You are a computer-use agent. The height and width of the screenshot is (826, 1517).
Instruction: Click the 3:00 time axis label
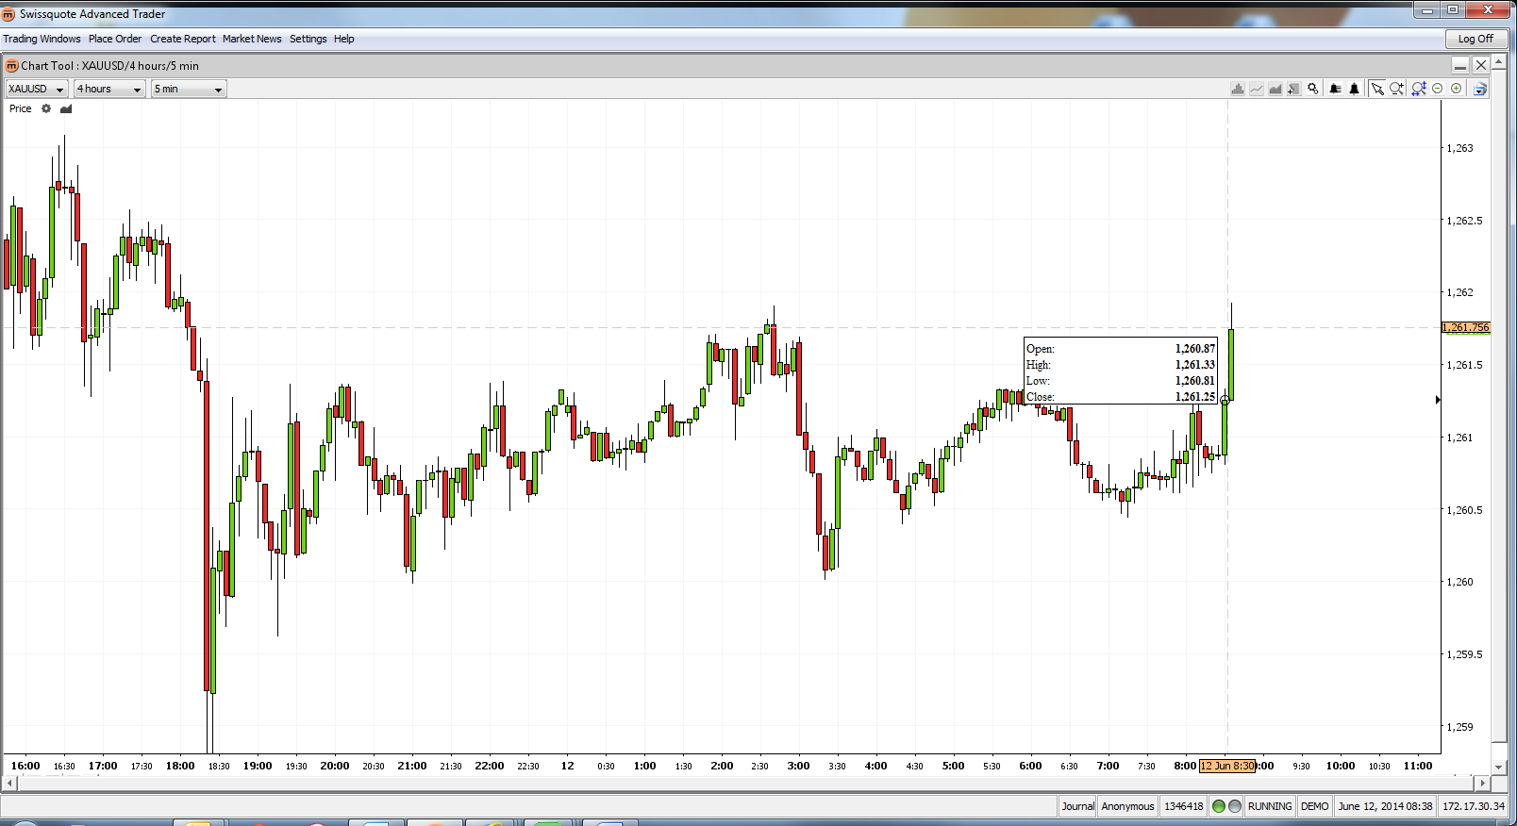click(798, 766)
